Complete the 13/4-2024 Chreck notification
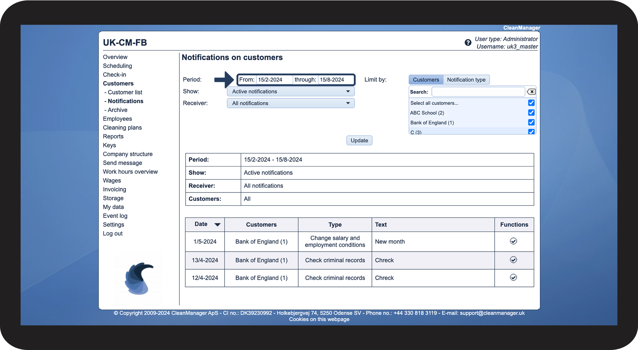 point(513,260)
